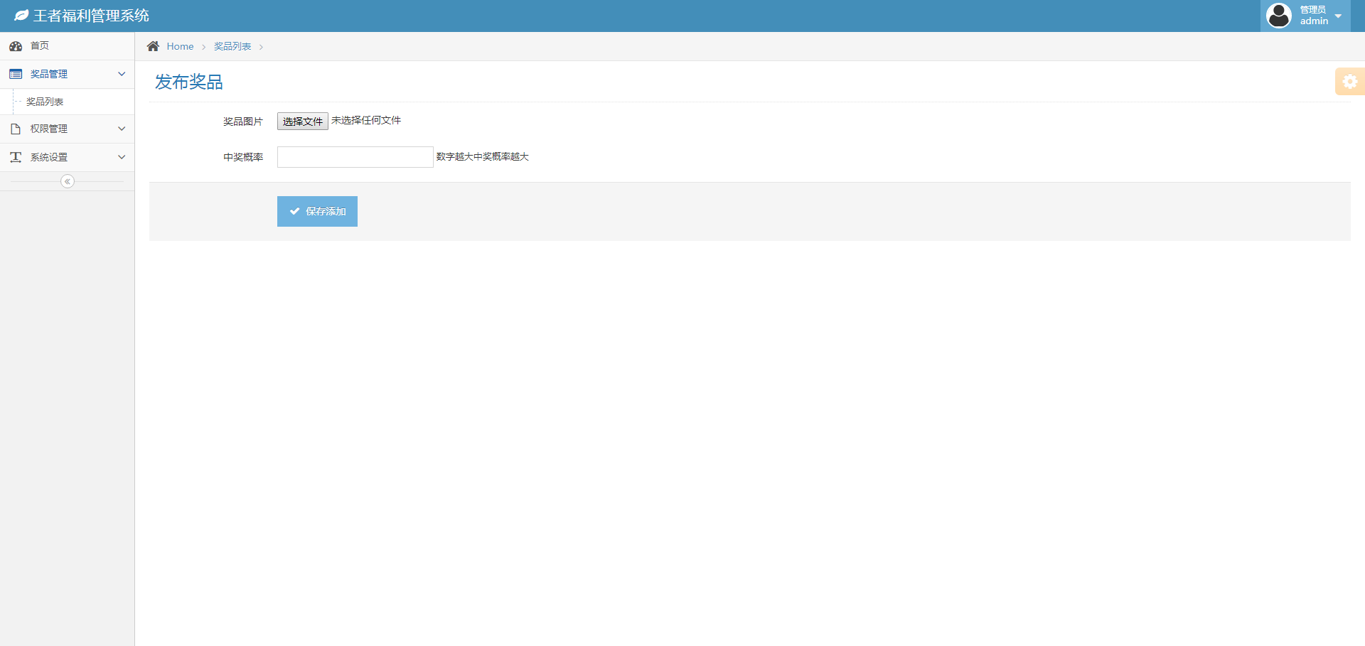Collapse the 奖品管理 menu chevron
This screenshot has height=646, width=1365.
coord(122,74)
